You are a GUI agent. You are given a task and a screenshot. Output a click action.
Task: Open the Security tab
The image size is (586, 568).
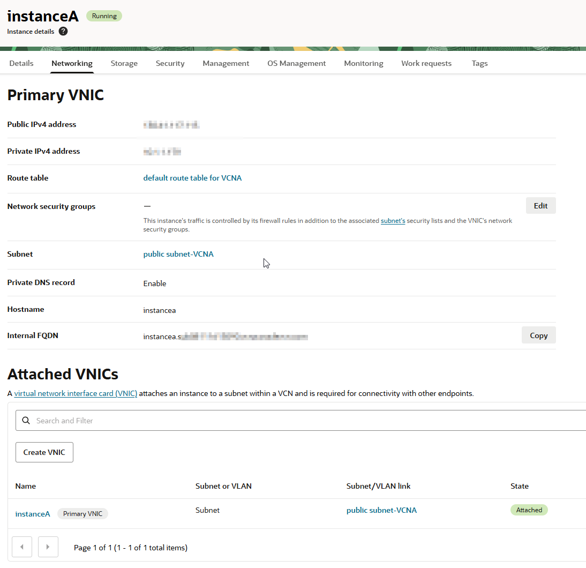[x=170, y=63]
